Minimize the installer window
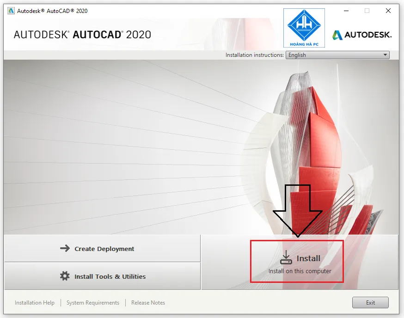The image size is (404, 318). (x=345, y=11)
